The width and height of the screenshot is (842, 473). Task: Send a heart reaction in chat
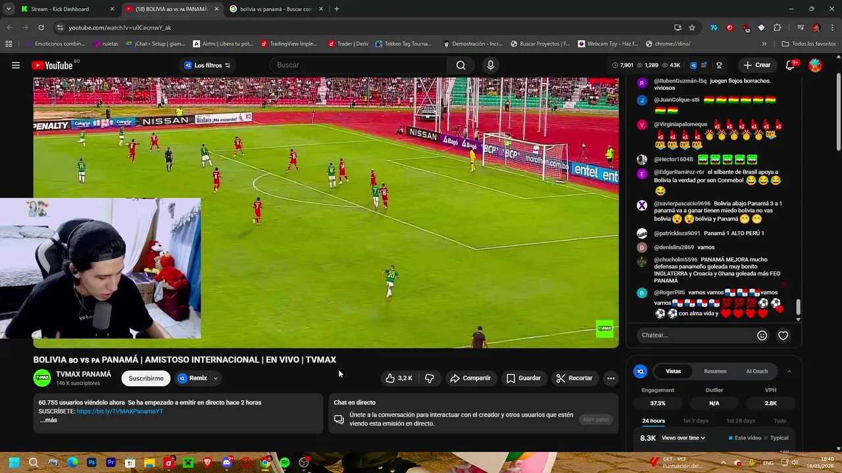pos(783,335)
